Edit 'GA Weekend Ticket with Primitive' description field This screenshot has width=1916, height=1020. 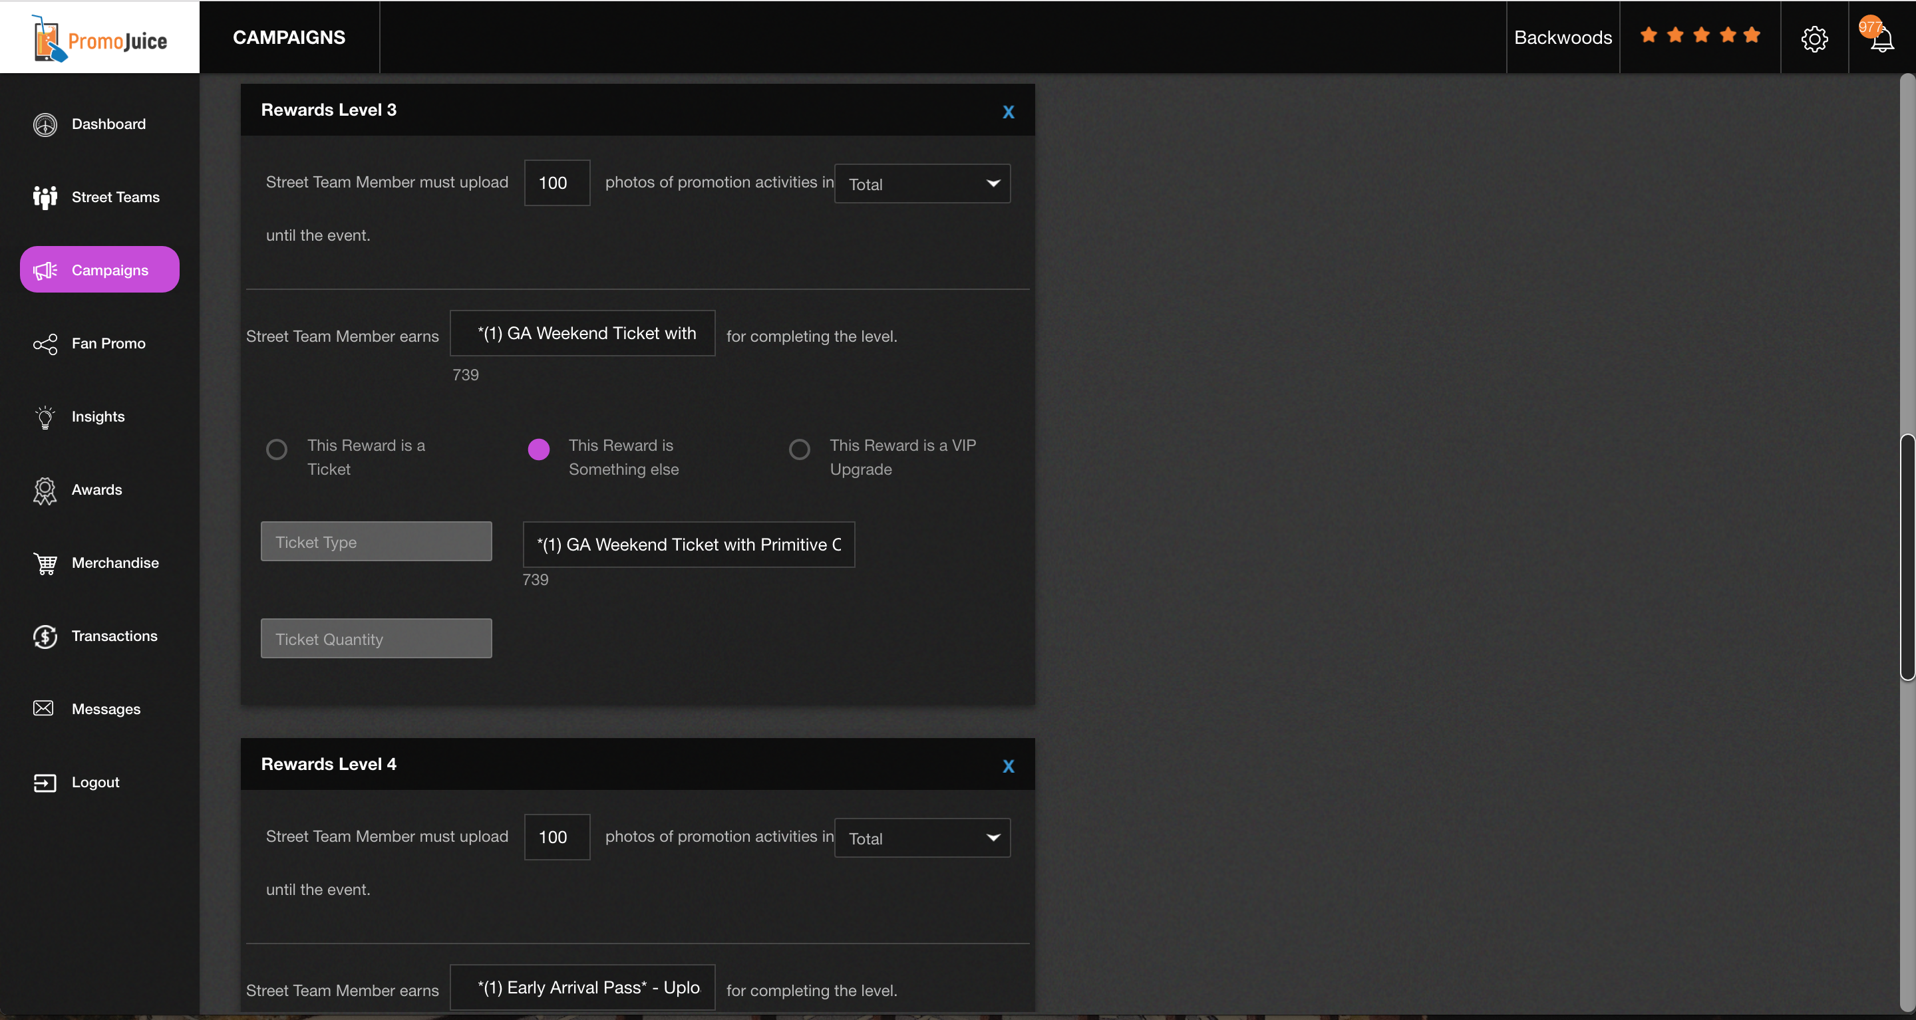[689, 544]
